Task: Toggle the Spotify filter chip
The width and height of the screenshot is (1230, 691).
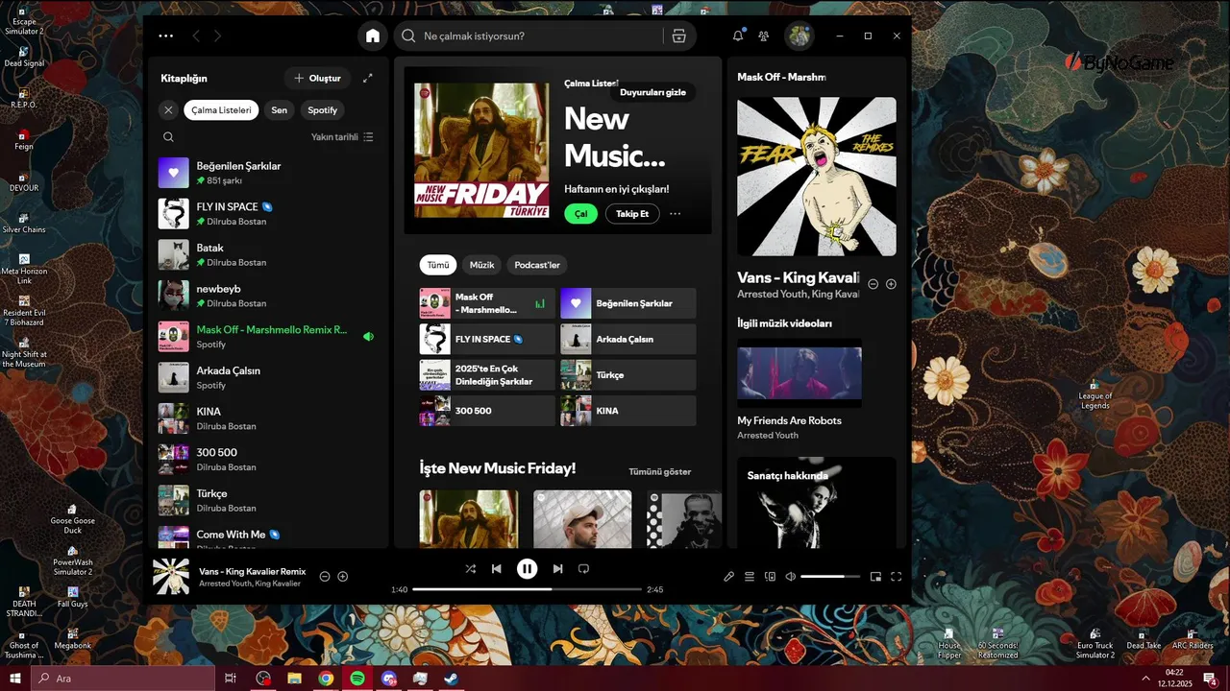Action: [323, 110]
